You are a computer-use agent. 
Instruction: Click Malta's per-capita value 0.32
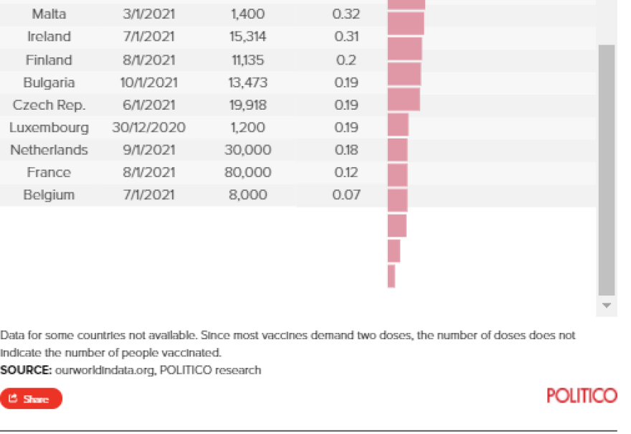[347, 14]
